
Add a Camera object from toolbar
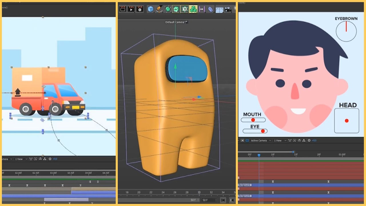tap(228, 9)
